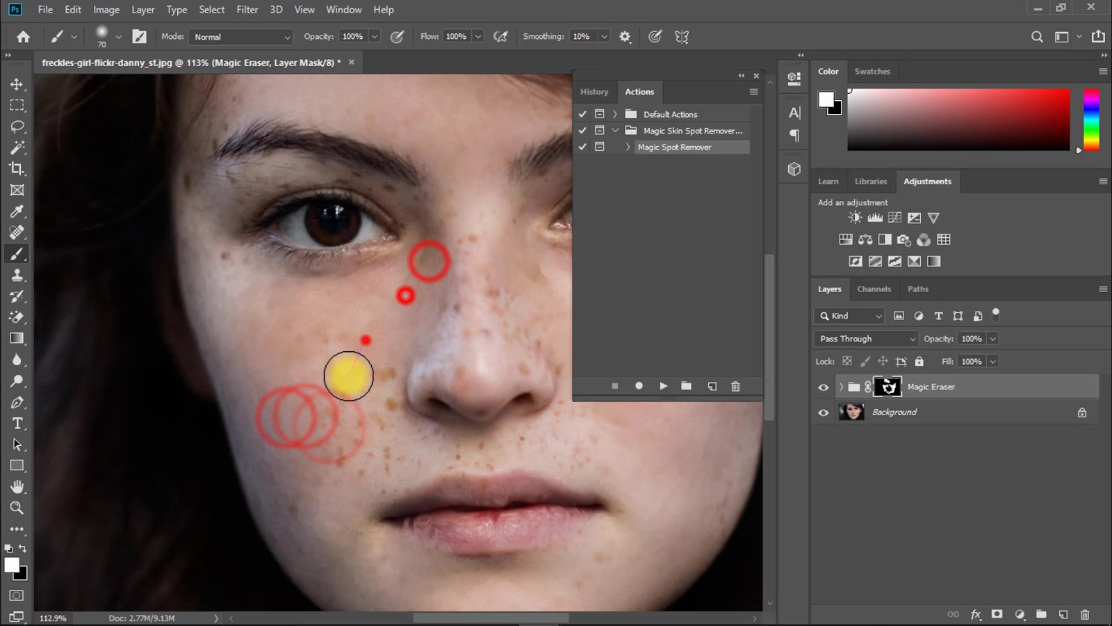Select the Zoom tool in toolbar
Viewport: 1112px width, 626px height.
[x=17, y=508]
